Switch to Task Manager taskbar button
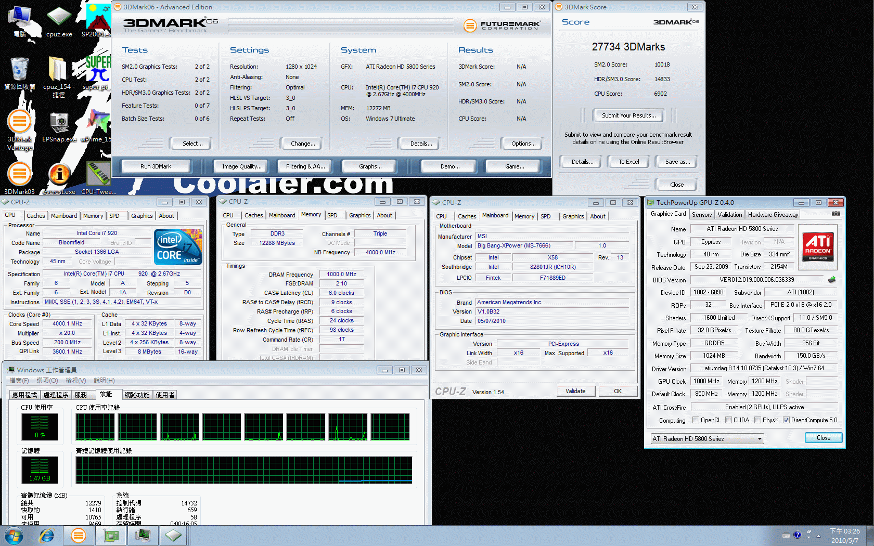The width and height of the screenshot is (874, 546). pos(142,536)
